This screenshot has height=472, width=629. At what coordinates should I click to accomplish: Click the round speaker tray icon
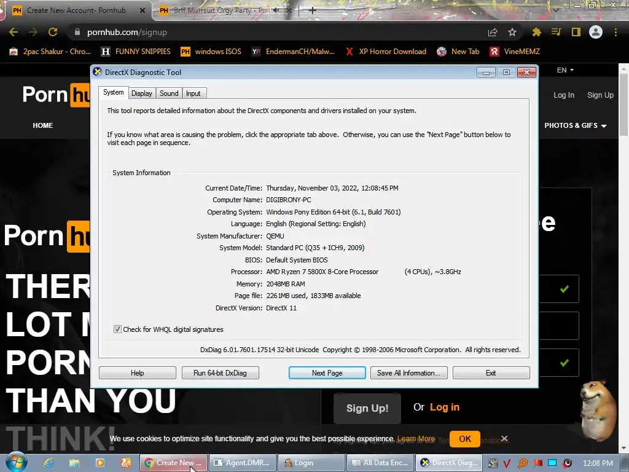(567, 463)
